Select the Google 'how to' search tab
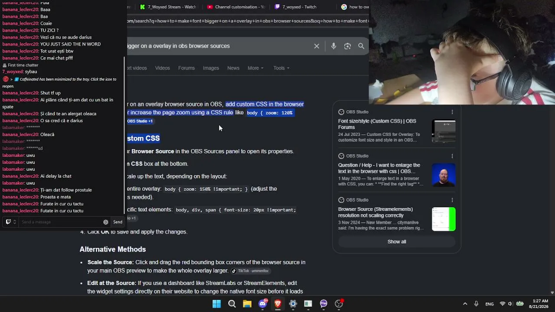 click(355, 7)
